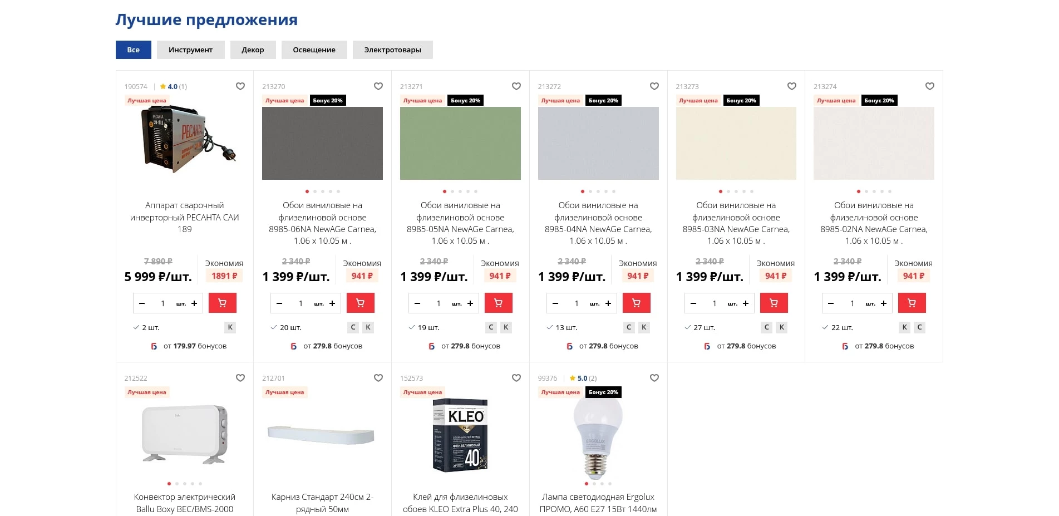Switch to Инструмент category tab
This screenshot has width=1059, height=516.
(190, 50)
